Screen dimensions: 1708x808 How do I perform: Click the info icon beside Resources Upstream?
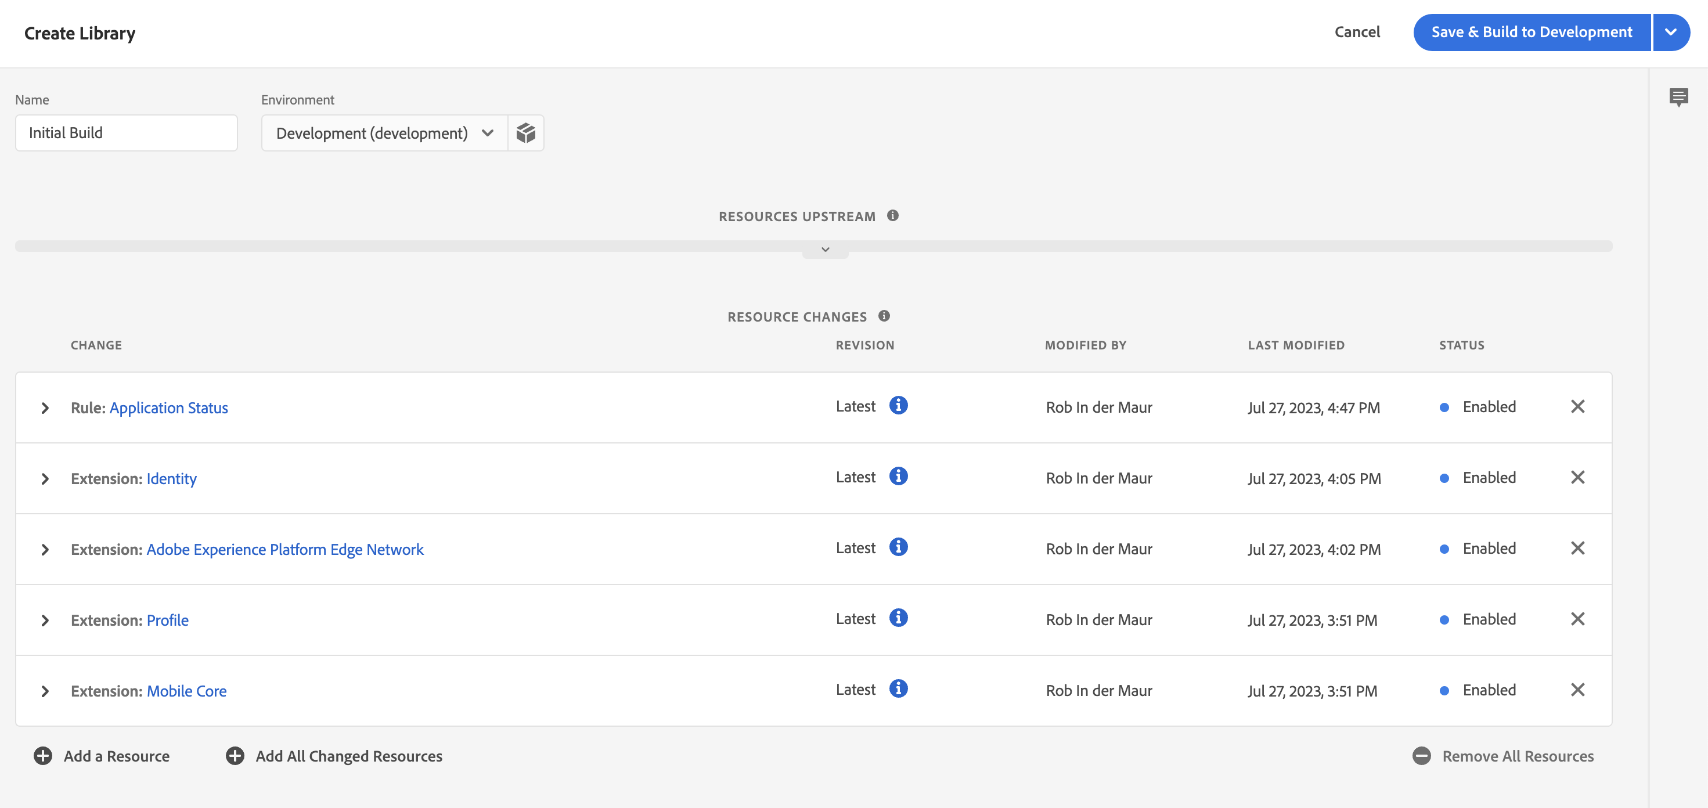tap(892, 215)
